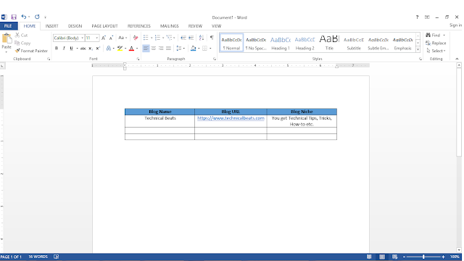Grow the font size
This screenshot has width=464, height=261.
coord(104,38)
